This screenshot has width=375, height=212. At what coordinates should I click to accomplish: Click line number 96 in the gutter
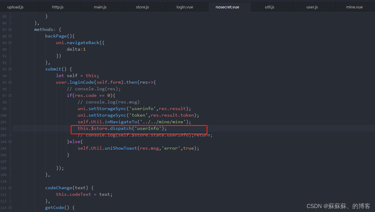point(4,89)
